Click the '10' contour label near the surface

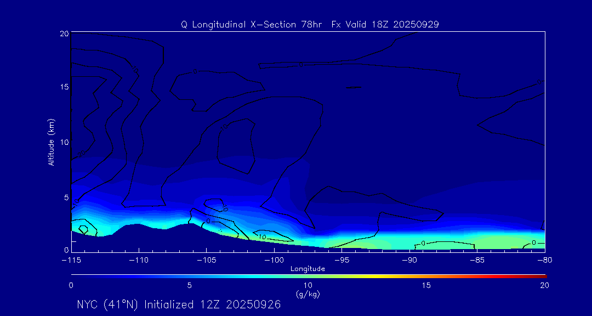[x=262, y=237]
